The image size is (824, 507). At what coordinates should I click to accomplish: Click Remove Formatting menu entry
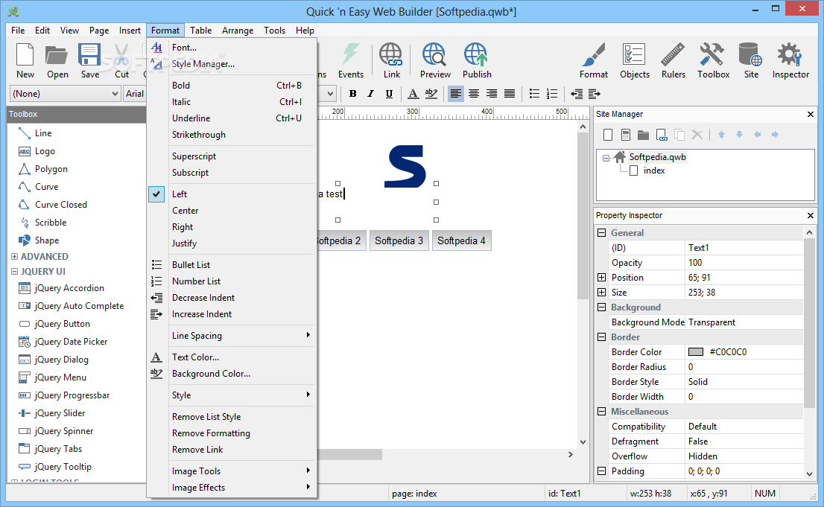[231, 433]
